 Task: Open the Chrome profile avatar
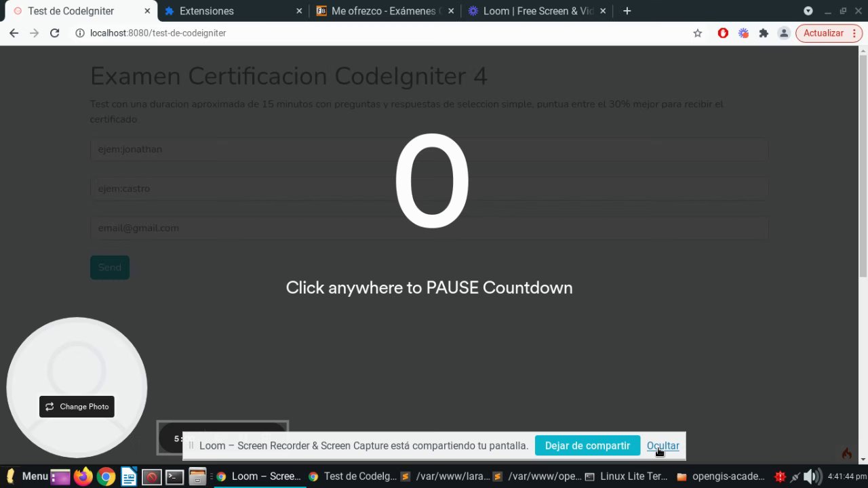(x=784, y=33)
